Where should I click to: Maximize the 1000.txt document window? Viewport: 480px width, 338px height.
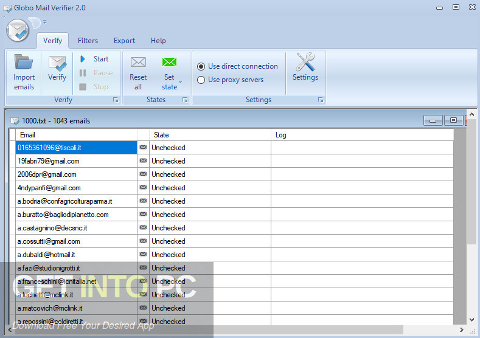(453, 120)
